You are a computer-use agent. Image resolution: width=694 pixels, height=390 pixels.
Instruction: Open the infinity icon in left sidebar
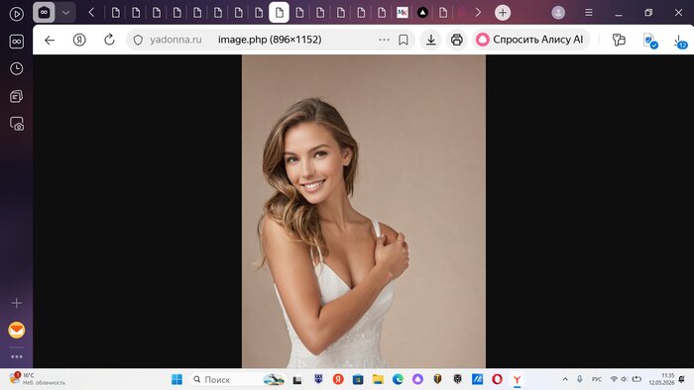[x=17, y=42]
